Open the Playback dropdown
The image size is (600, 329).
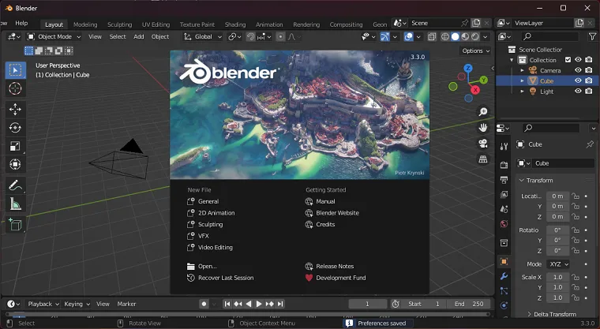coord(43,304)
